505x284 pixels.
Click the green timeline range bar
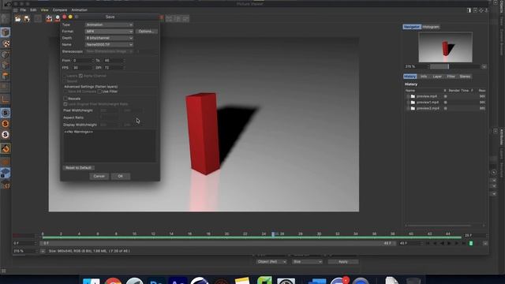point(252,237)
